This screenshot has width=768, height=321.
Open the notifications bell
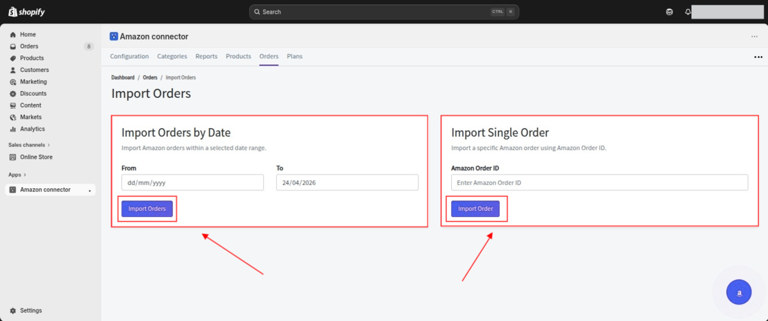(x=688, y=12)
